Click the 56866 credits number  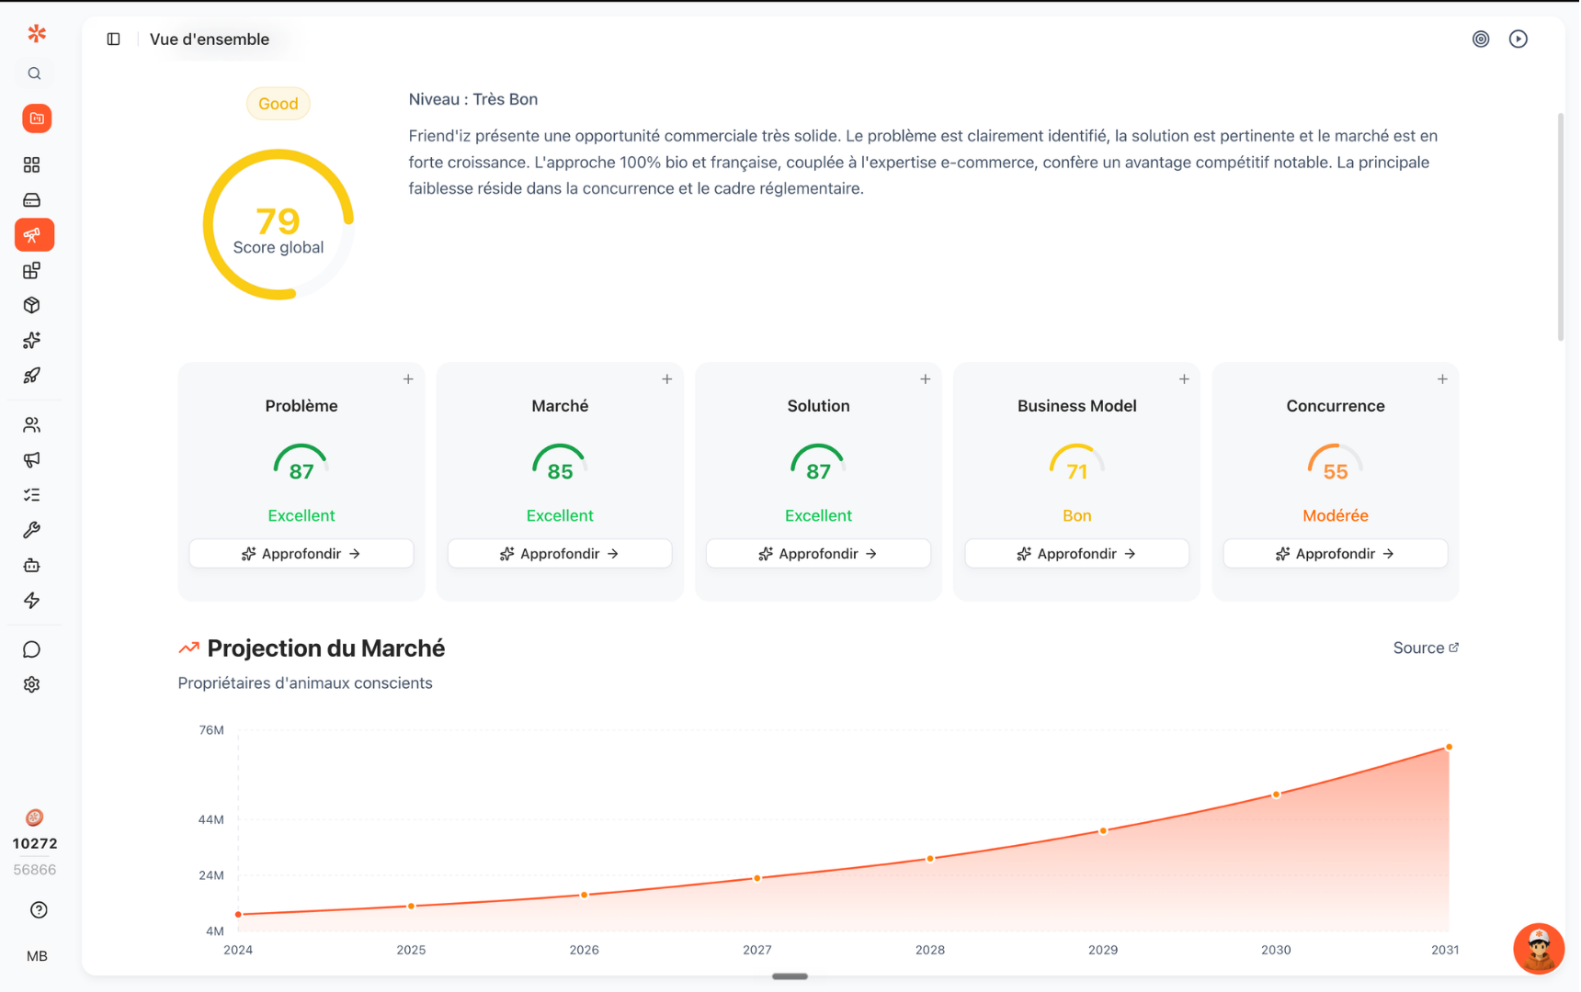[x=35, y=870]
